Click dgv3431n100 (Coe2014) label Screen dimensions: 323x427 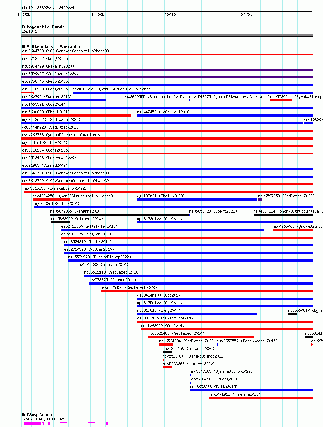pyautogui.click(x=45, y=142)
